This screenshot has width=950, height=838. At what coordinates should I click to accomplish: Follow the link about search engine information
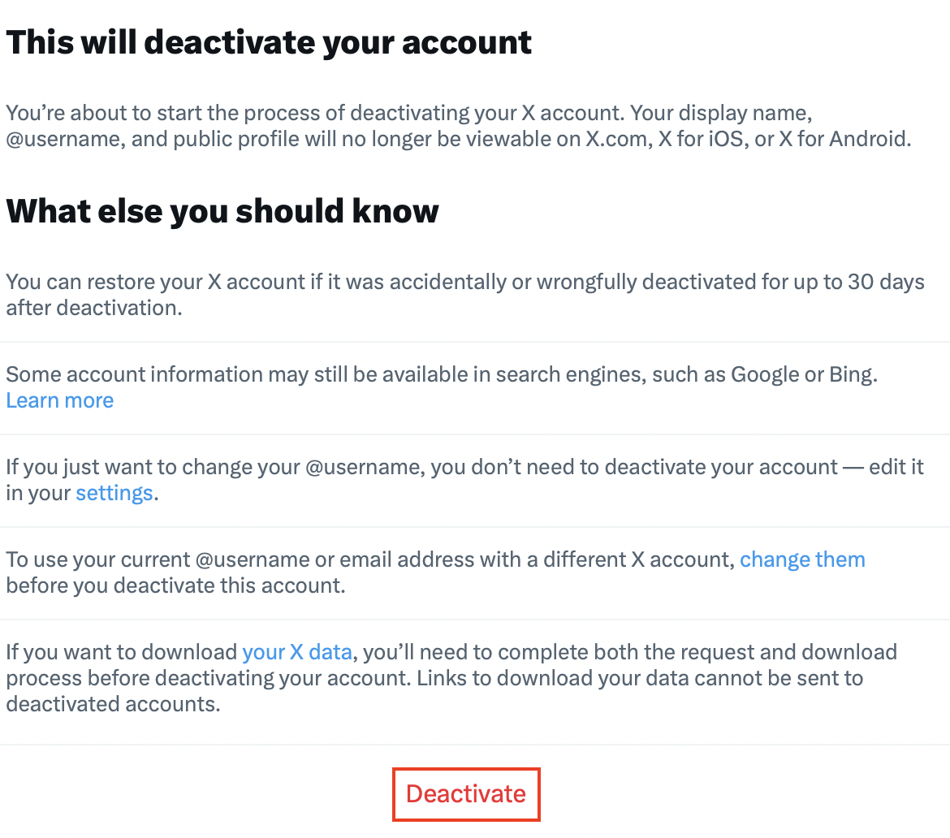(x=59, y=400)
